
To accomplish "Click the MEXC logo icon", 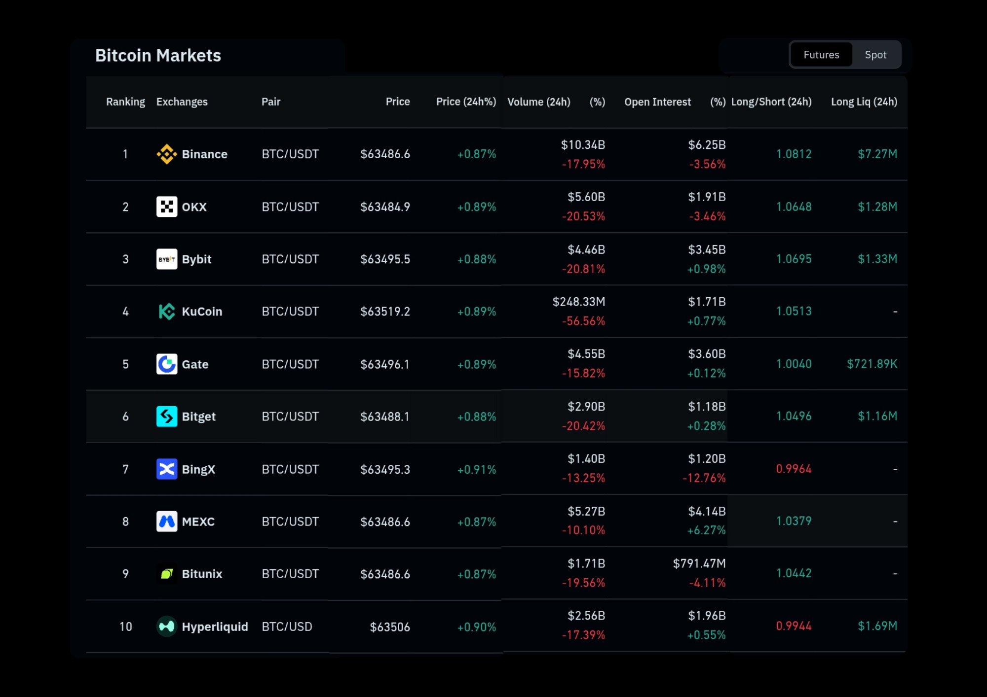I will coord(167,522).
